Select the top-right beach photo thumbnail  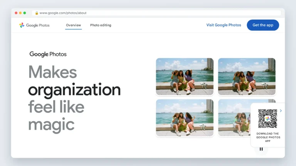(x=247, y=76)
